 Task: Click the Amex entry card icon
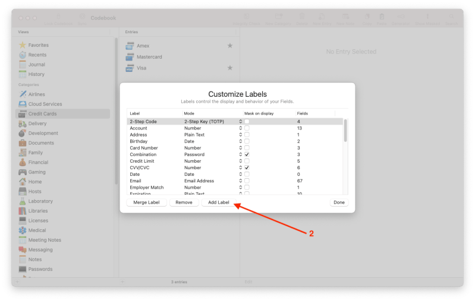[x=130, y=46]
